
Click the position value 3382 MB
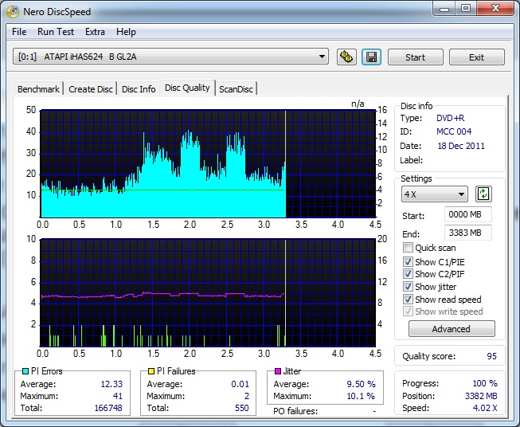click(x=481, y=396)
